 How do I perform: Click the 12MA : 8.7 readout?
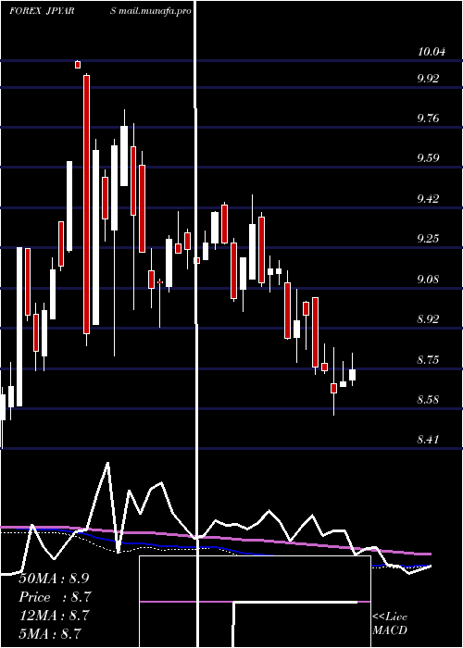pos(54,616)
